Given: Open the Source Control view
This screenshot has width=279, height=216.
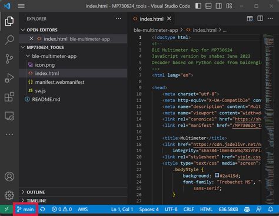Looking at the screenshot, I should 9,59.
